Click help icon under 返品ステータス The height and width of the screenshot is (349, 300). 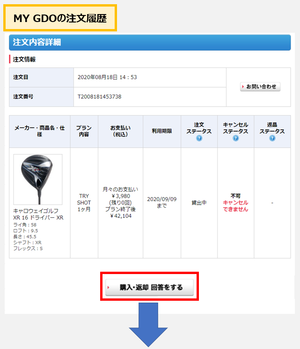point(272,138)
